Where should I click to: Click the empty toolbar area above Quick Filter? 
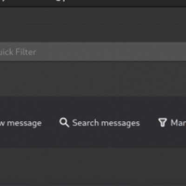pos(93,24)
